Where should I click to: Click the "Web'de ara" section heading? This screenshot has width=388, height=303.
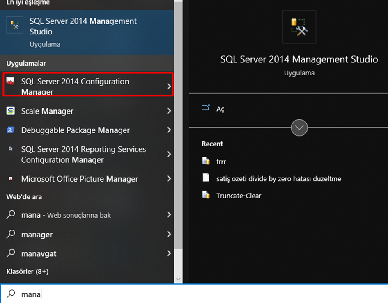point(24,197)
